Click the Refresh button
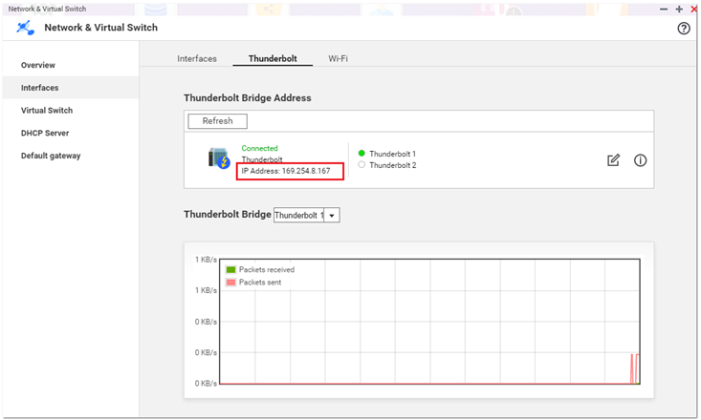 pyautogui.click(x=217, y=121)
